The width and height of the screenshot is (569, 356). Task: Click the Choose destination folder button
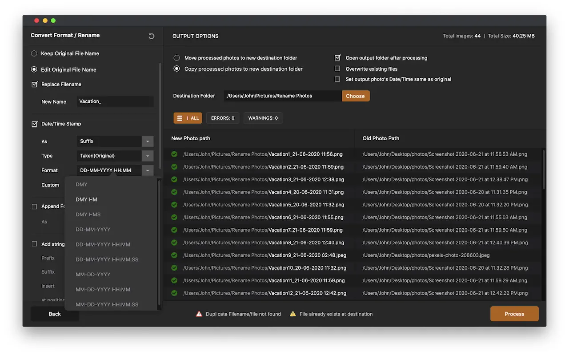(x=356, y=96)
